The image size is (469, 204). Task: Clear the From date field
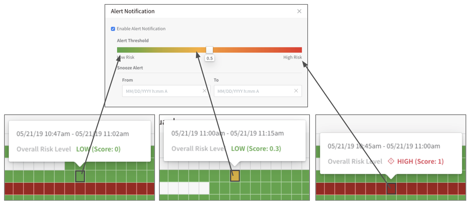tap(204, 91)
